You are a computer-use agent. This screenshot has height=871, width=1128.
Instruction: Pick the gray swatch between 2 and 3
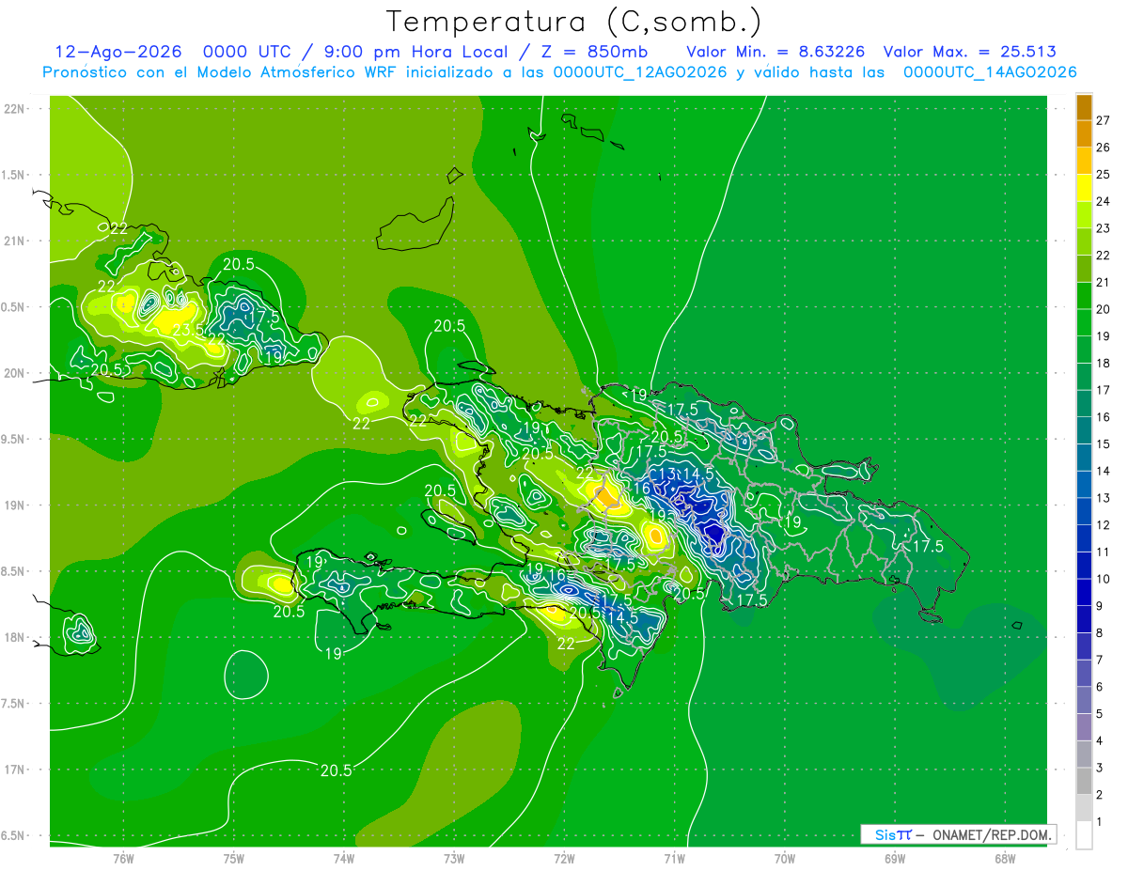point(1084,782)
